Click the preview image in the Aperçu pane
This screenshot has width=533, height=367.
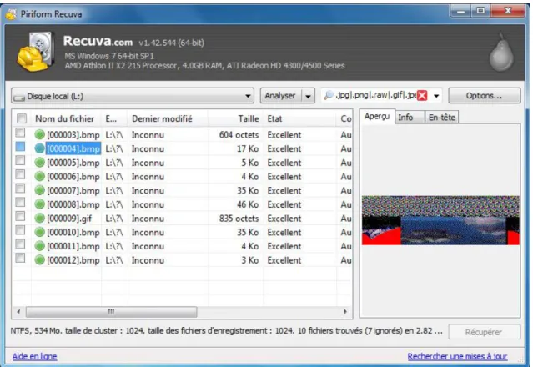(440, 220)
